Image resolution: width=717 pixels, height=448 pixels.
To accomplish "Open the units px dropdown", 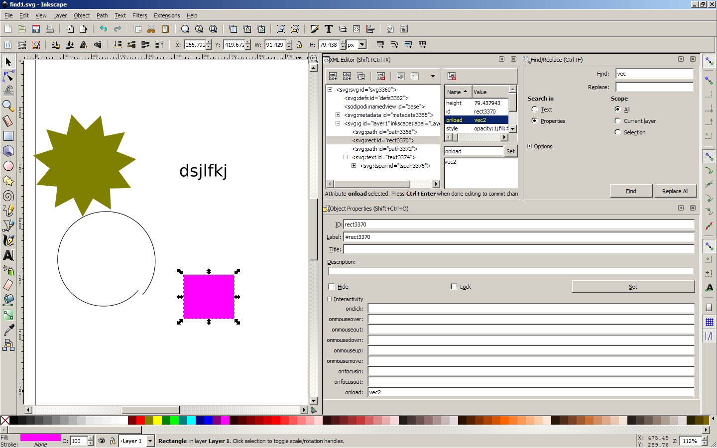I will pyautogui.click(x=362, y=45).
